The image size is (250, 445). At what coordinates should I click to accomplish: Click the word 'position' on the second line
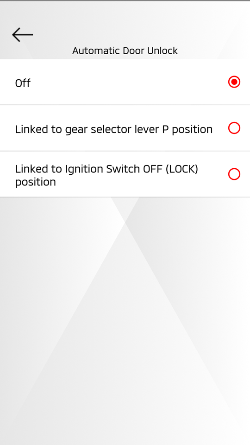[x=36, y=182]
